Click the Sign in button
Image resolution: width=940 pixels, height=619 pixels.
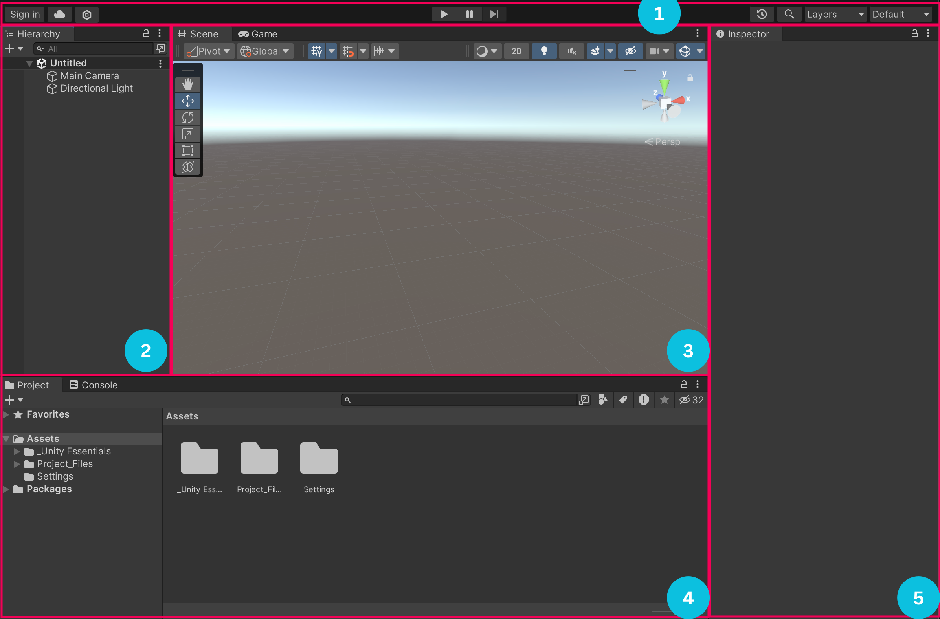tap(24, 14)
